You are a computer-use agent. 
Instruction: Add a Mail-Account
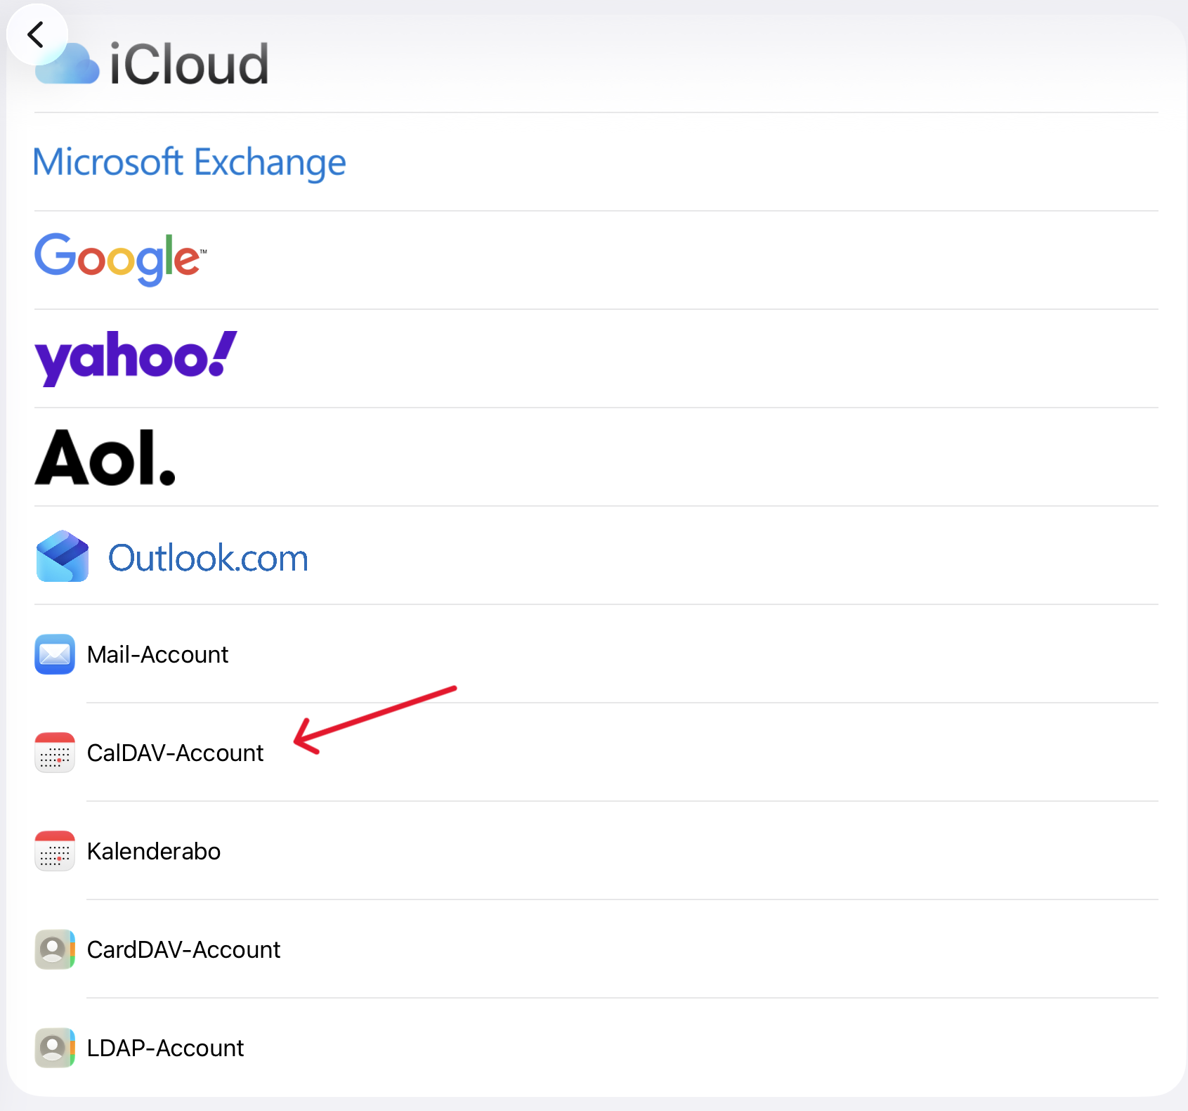596,654
